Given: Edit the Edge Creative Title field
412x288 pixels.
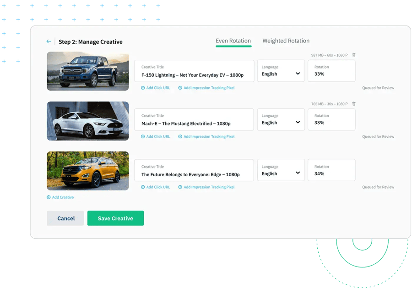Looking at the screenshot, I should (x=194, y=170).
